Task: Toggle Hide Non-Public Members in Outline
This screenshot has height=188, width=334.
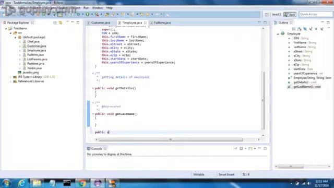Action: click(316, 29)
